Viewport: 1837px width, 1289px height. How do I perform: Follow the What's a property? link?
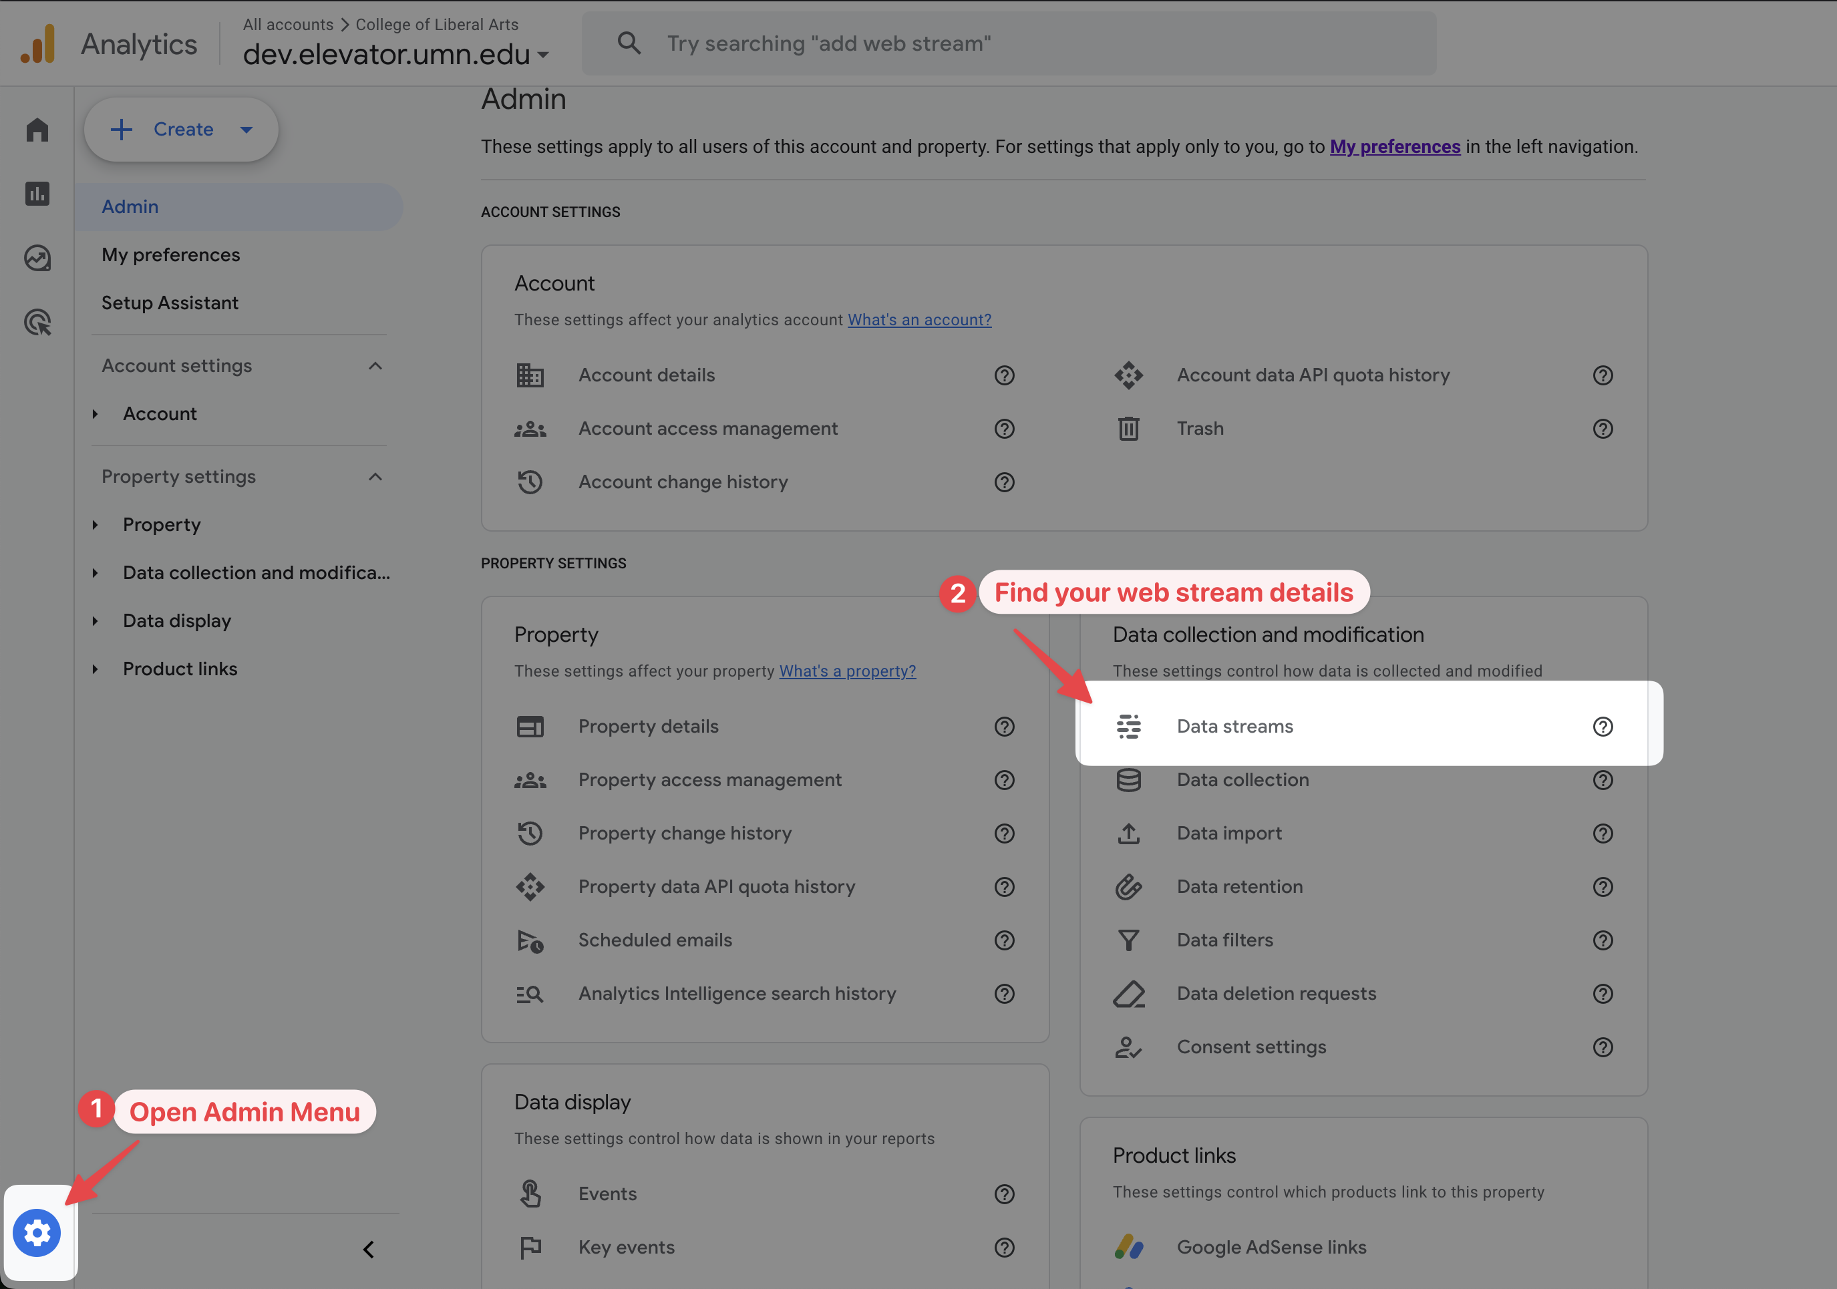pyautogui.click(x=847, y=671)
